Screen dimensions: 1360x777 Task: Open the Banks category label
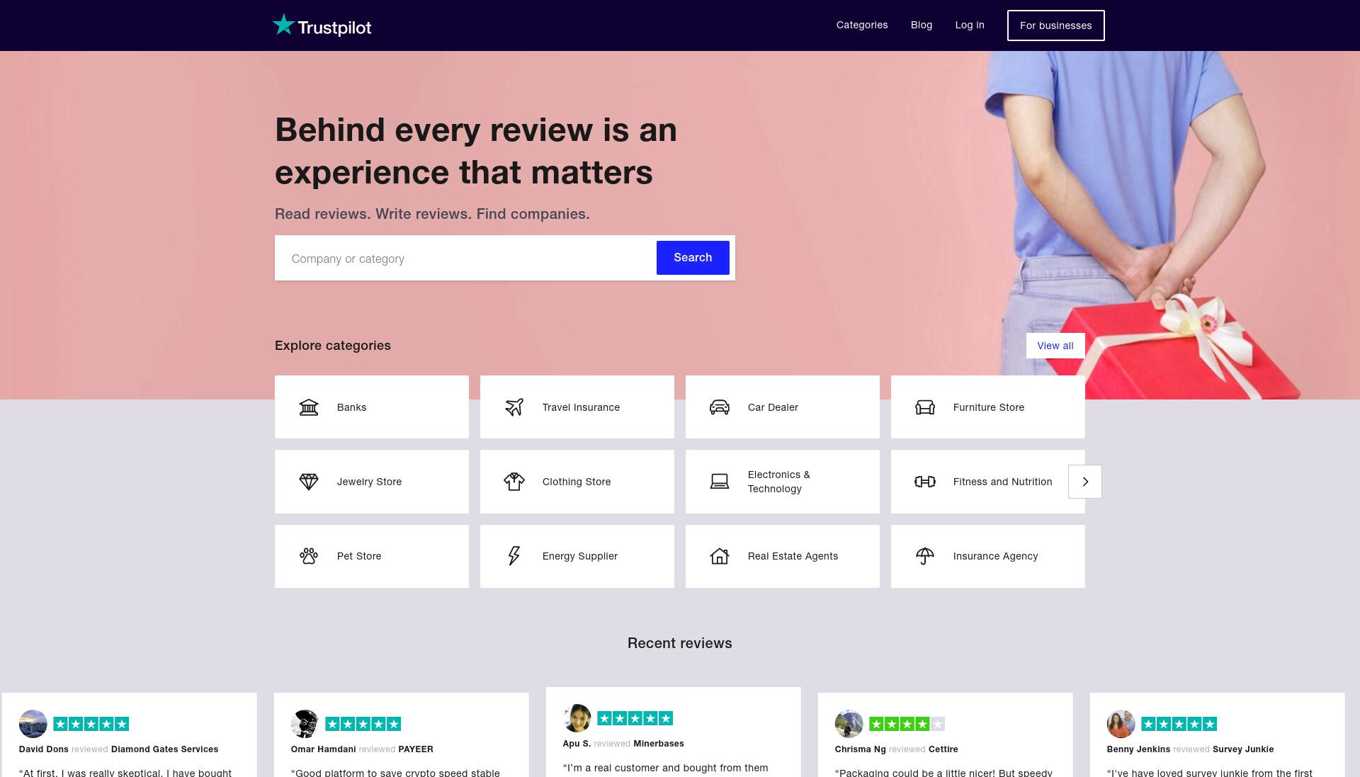(352, 407)
